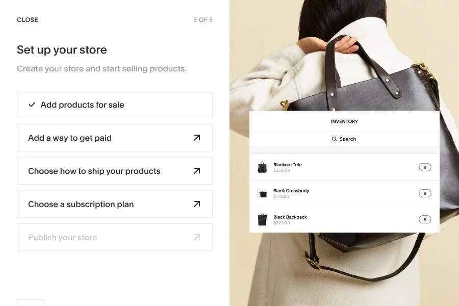The height and width of the screenshot is (306, 459).
Task: Select the Black Crossbody product image
Action: 262,193
